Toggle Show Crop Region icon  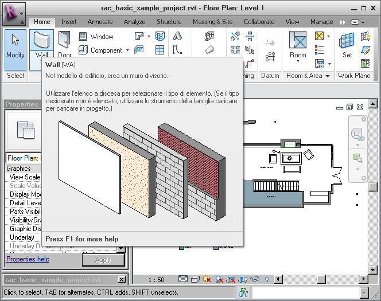[243, 279]
